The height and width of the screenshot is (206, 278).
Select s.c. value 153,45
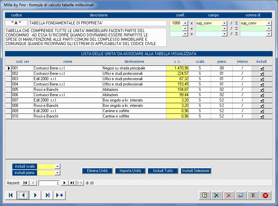click(x=177, y=84)
